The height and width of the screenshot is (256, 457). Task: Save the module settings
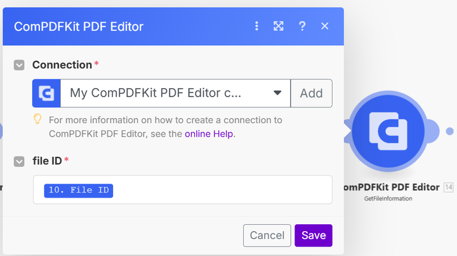click(x=314, y=235)
